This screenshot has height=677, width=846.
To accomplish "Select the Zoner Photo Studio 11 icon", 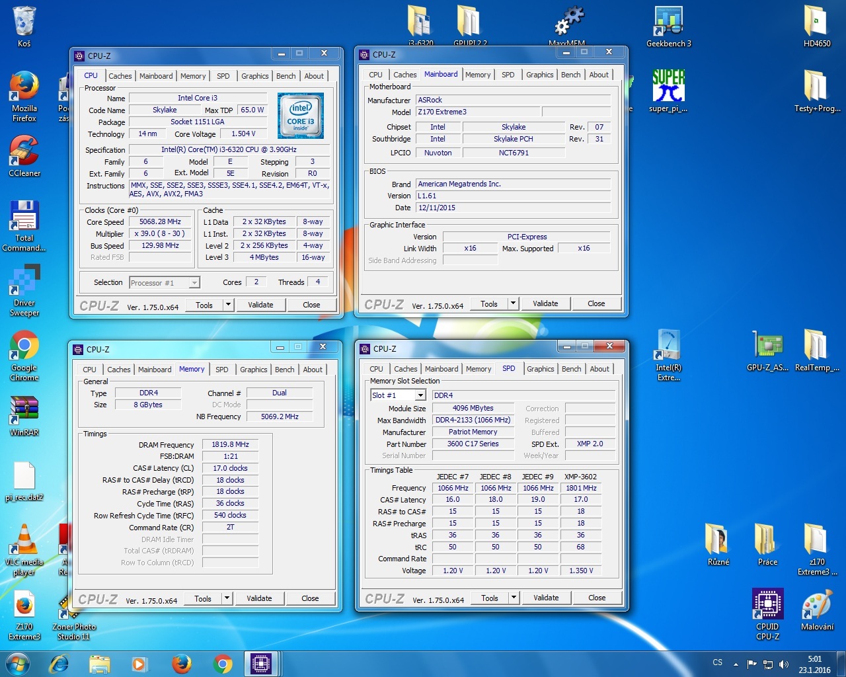I will coord(73,616).
